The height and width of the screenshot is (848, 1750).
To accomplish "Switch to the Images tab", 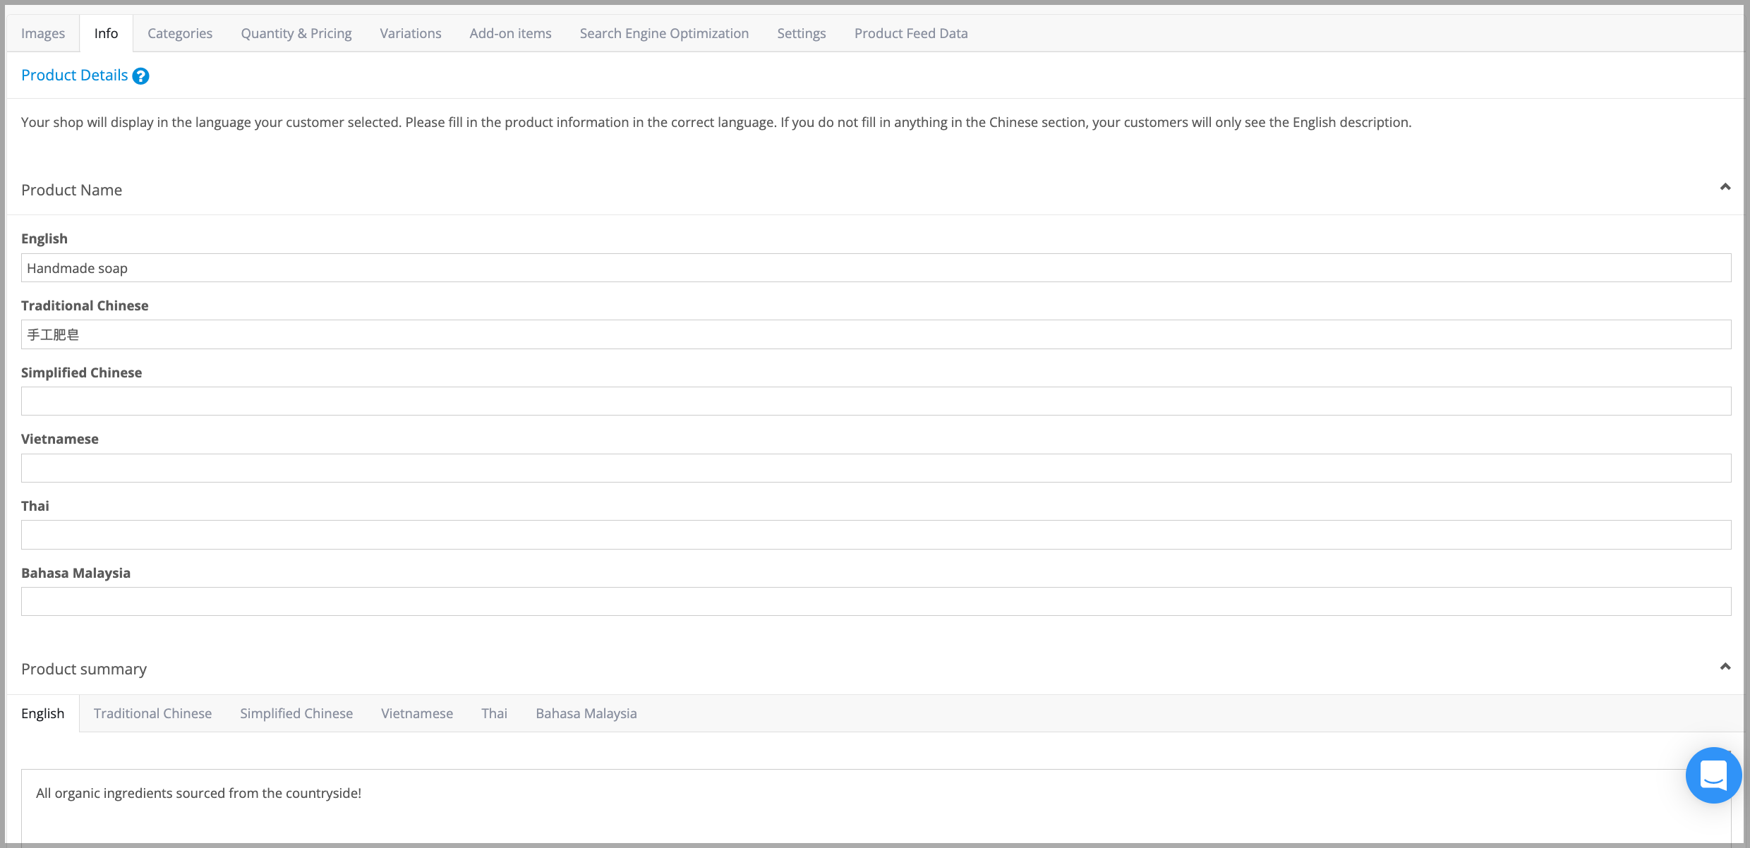I will point(43,33).
